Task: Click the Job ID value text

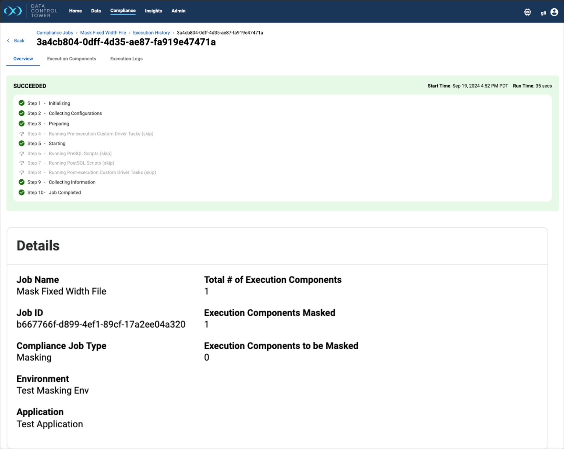Action: [101, 325]
